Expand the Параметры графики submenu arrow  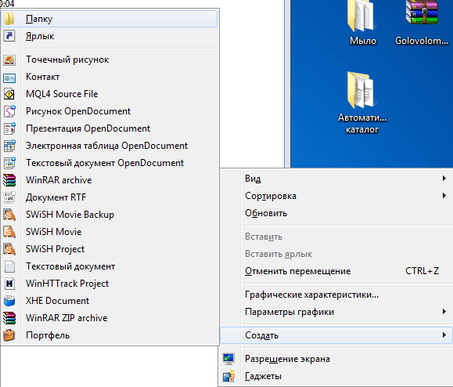coord(444,312)
